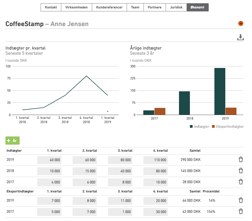Edit 2017 income 2. kvartal field 6 000
252x221 pixels.
(x=85, y=182)
